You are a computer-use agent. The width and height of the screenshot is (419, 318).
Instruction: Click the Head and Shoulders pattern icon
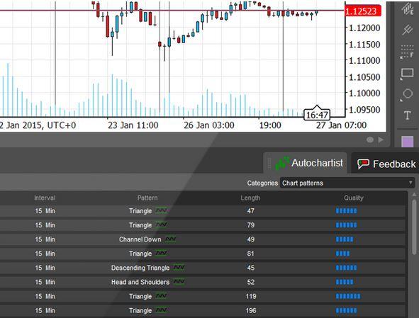(x=179, y=281)
